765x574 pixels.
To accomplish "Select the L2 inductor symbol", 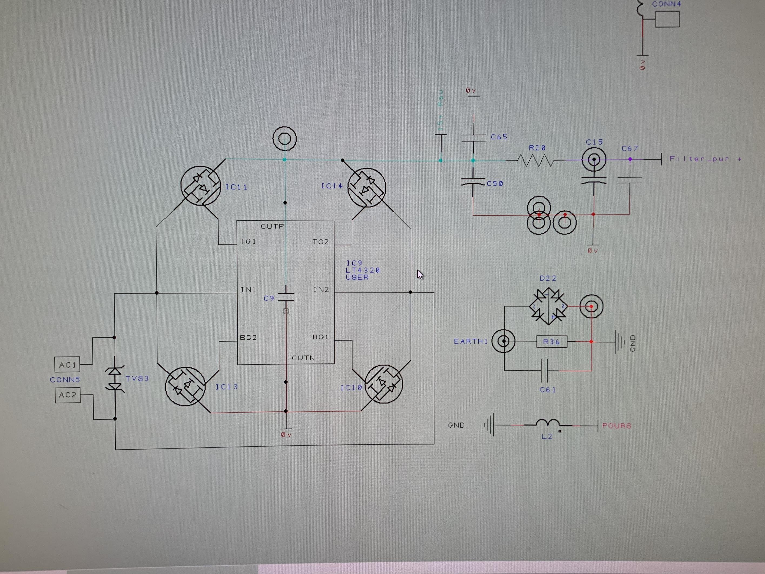I will coord(548,423).
